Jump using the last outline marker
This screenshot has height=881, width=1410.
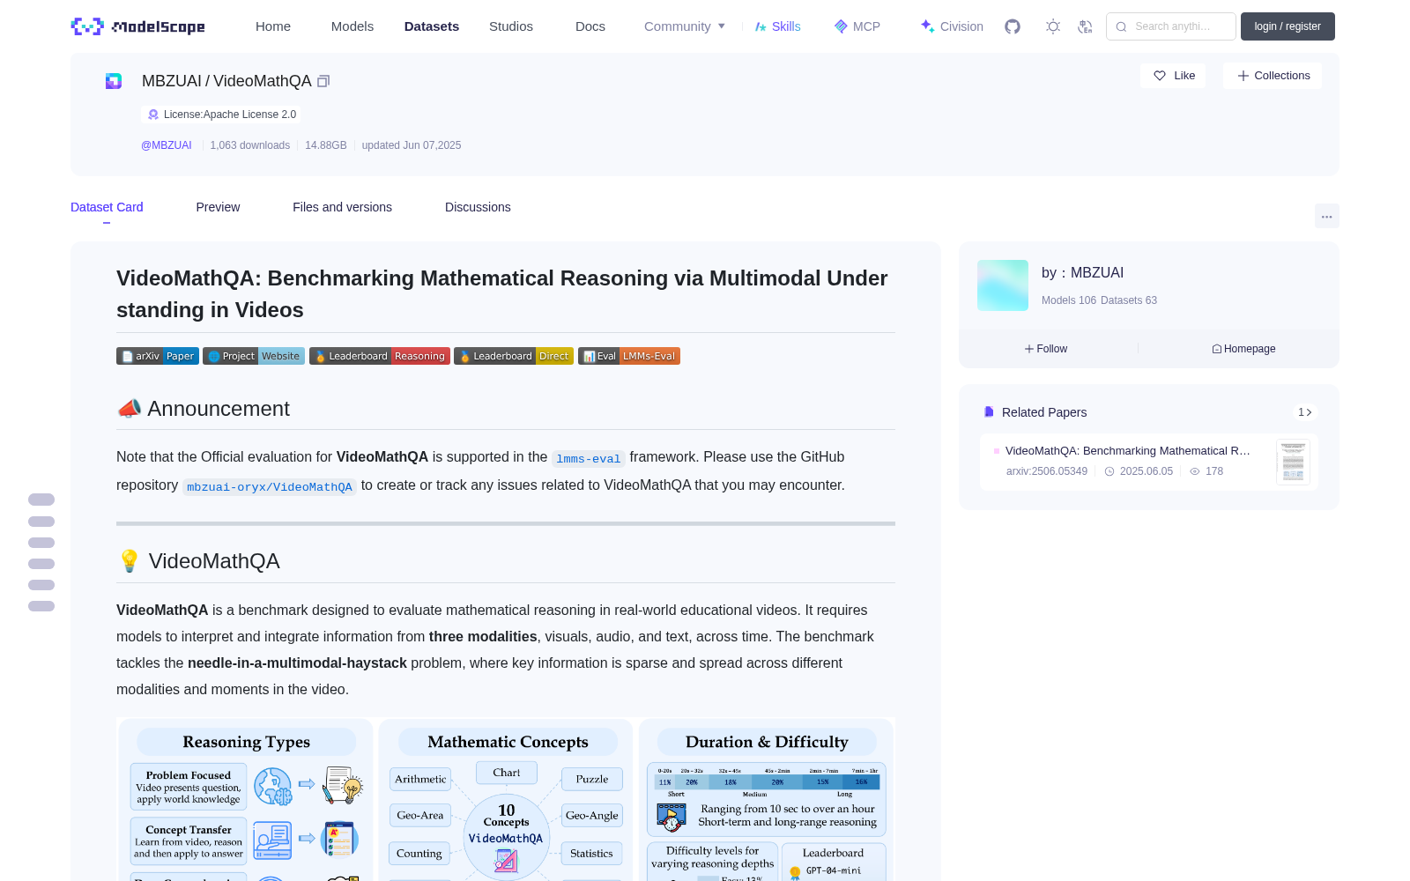(41, 606)
